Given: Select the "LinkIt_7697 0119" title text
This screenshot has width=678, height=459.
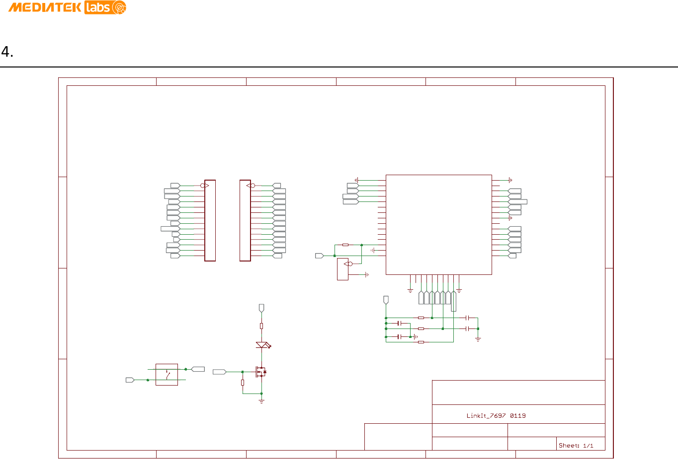Looking at the screenshot, I should 496,416.
